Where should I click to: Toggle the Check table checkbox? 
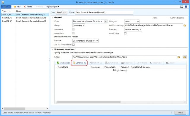pos(125,34)
